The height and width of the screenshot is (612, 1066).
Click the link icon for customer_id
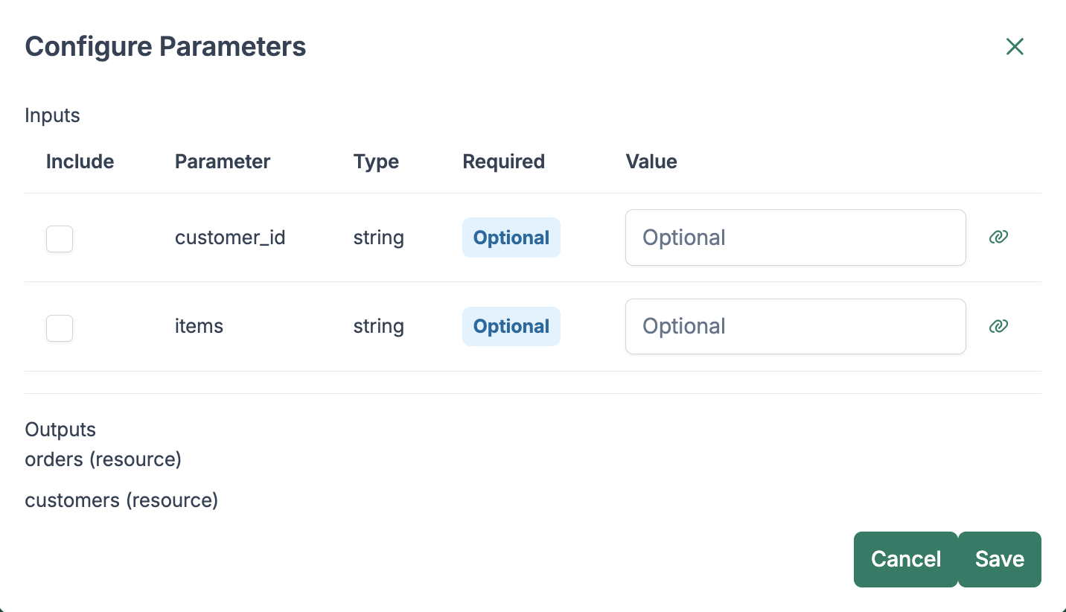point(998,238)
